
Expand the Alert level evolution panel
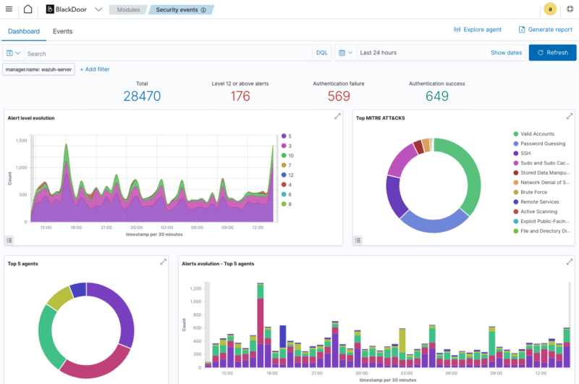tap(337, 117)
